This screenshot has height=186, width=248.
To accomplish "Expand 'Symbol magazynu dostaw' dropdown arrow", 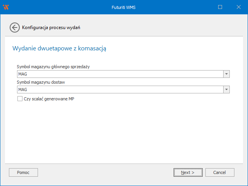I will 226,90.
